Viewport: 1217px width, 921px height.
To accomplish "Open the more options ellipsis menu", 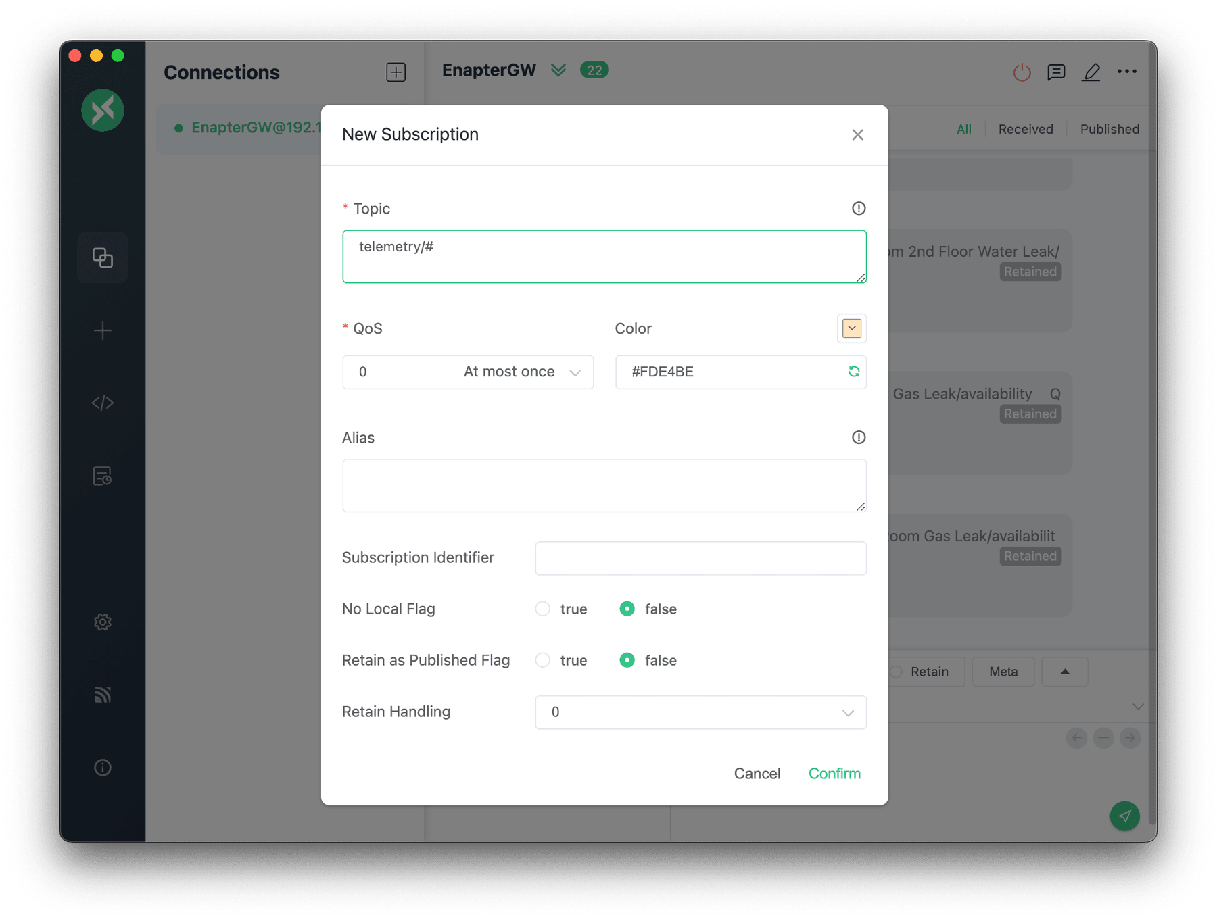I will 1126,72.
